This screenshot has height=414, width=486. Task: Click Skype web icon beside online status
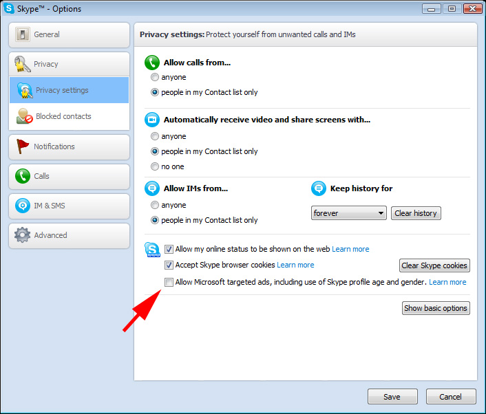(x=152, y=250)
